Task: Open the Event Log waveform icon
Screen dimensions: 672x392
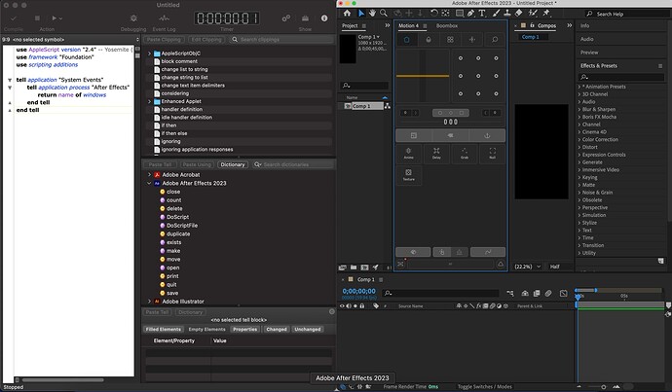Action: pyautogui.click(x=165, y=18)
